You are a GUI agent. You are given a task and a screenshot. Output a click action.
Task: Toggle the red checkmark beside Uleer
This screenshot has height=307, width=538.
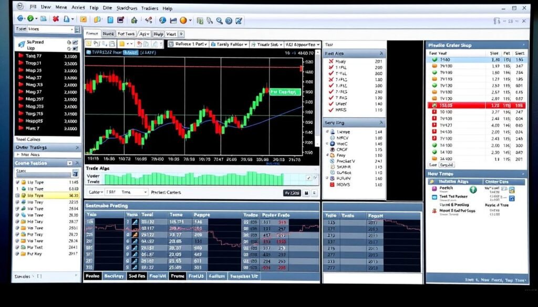point(330,103)
